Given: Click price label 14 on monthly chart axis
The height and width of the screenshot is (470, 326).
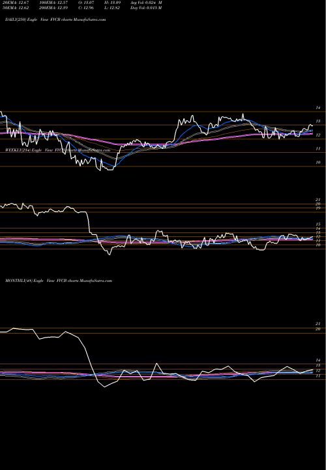Looking at the screenshot, I should coord(318,360).
